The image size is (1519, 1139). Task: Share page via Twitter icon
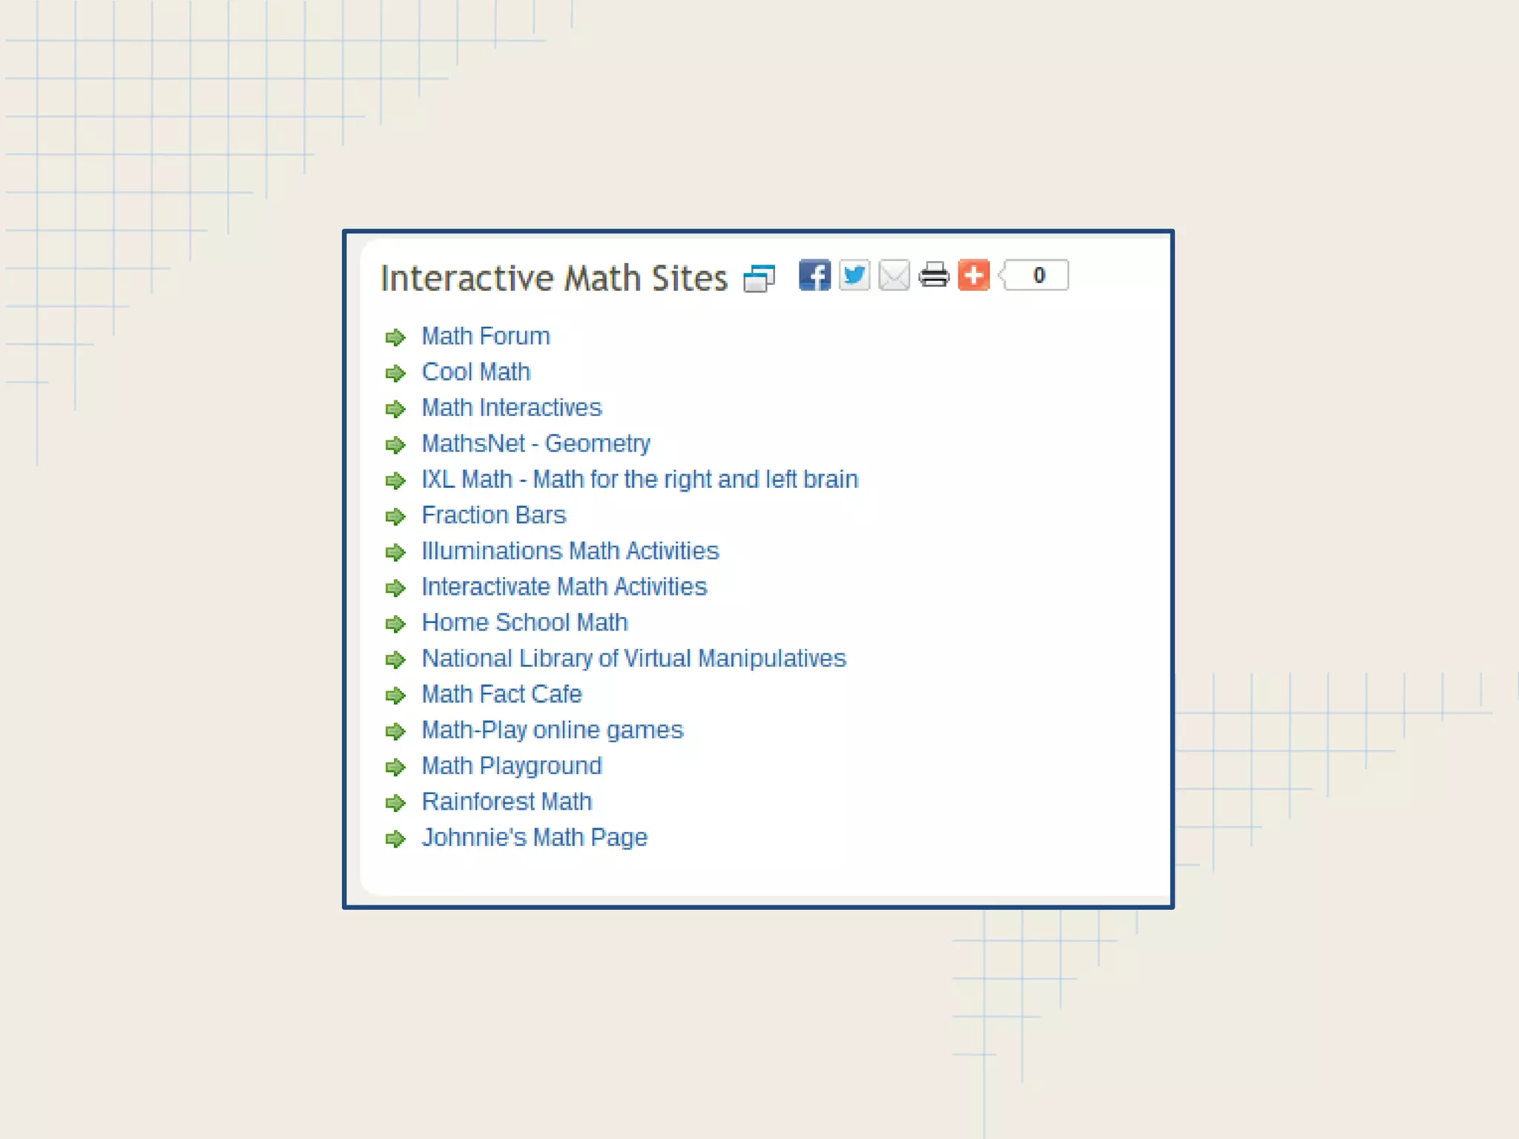coord(854,275)
